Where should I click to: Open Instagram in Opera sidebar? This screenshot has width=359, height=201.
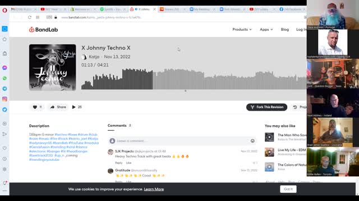tap(4, 99)
